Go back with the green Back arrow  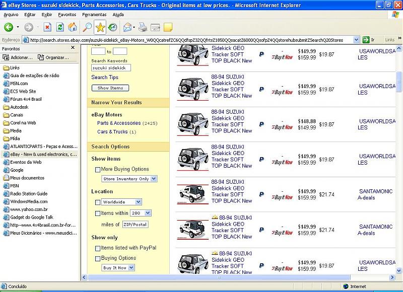(9, 27)
